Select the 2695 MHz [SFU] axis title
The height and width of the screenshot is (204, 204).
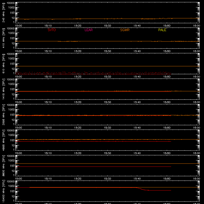3,114
